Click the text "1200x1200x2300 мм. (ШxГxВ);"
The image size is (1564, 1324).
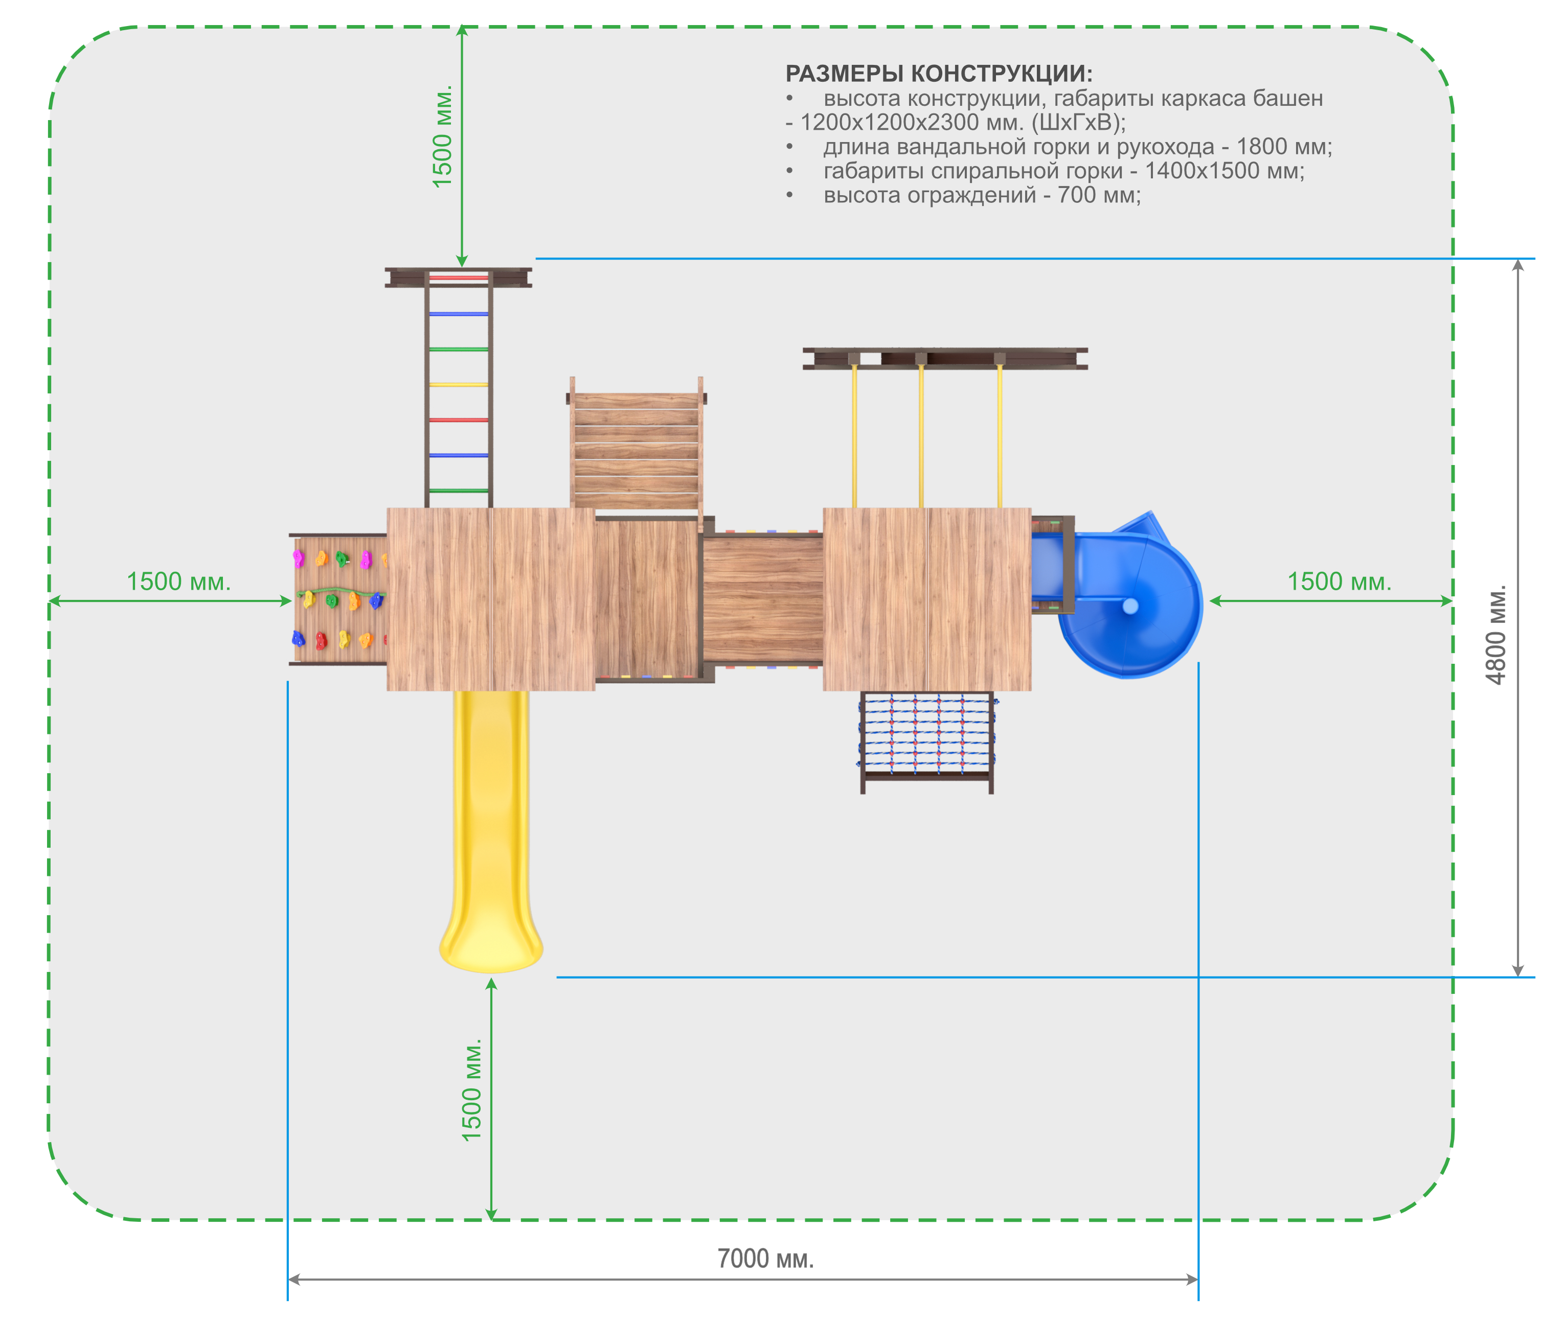[x=963, y=122]
